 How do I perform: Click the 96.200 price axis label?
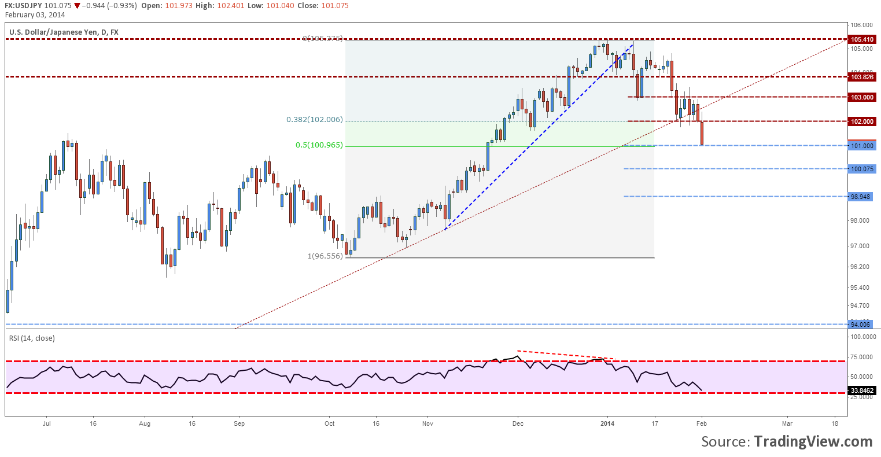click(860, 267)
